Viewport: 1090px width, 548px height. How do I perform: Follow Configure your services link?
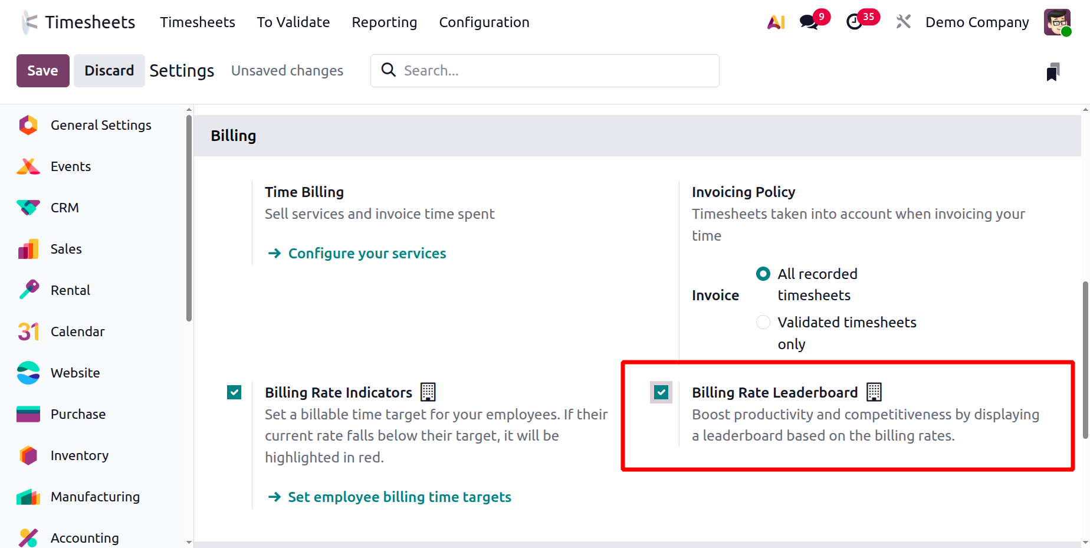[x=366, y=254]
